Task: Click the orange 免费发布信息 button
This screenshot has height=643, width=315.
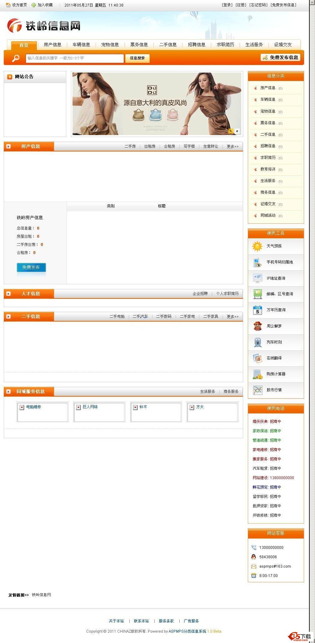Action: click(x=281, y=58)
